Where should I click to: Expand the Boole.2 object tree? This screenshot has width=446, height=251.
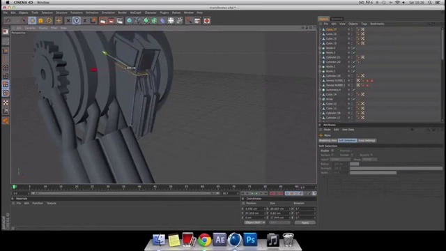321,67
